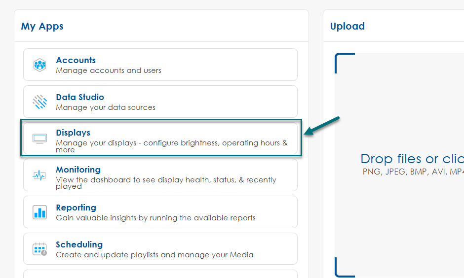The image size is (464, 278).
Task: Click the "Manage your displays" description text
Action: tap(171, 143)
